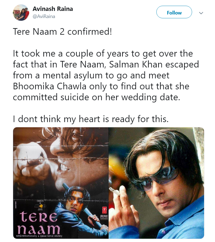Click the cigarette in the right photo

[x=115, y=192]
